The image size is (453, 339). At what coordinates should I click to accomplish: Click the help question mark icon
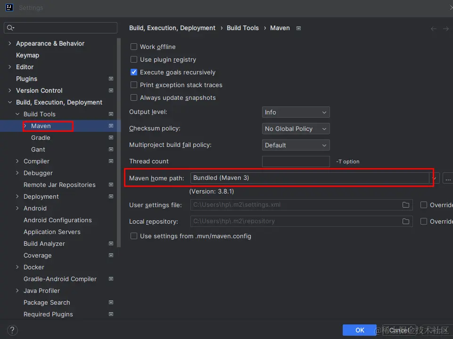click(x=13, y=330)
